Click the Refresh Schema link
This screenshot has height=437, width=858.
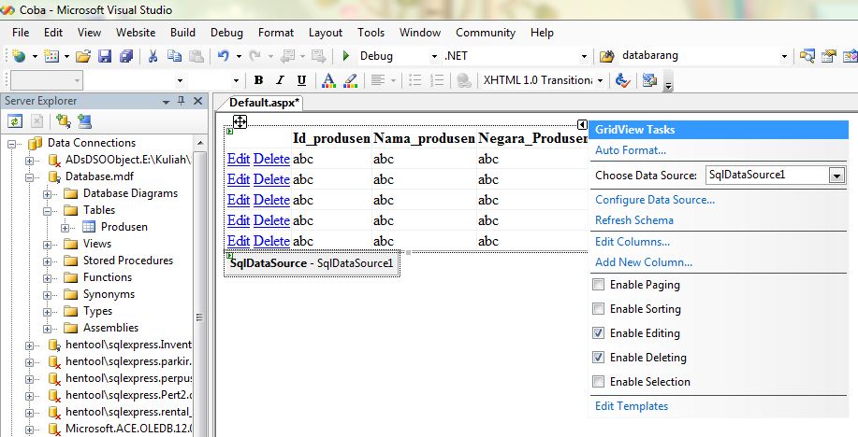[x=634, y=220]
